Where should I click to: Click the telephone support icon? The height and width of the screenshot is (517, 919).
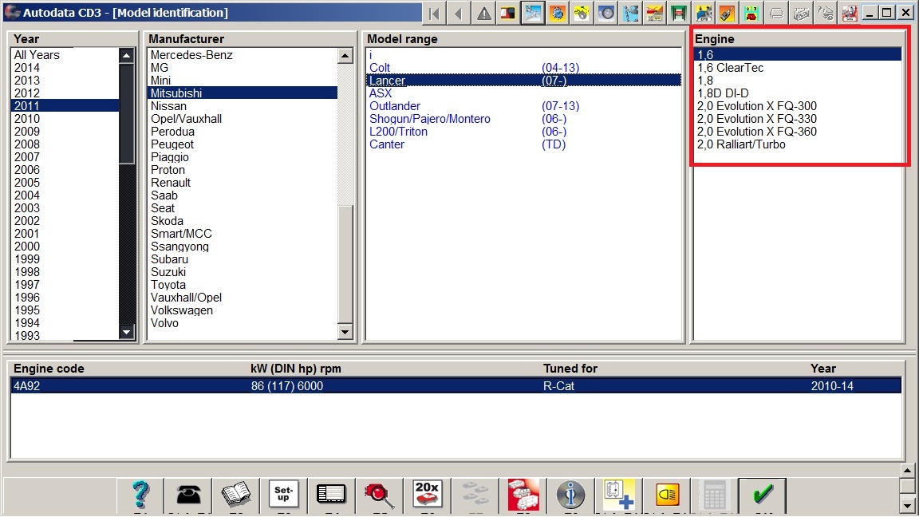tap(188, 495)
